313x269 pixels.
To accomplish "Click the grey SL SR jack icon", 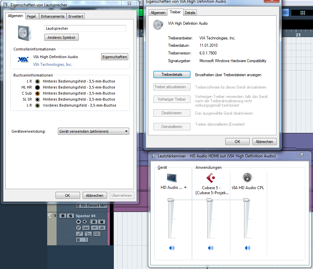I will pos(37,99).
